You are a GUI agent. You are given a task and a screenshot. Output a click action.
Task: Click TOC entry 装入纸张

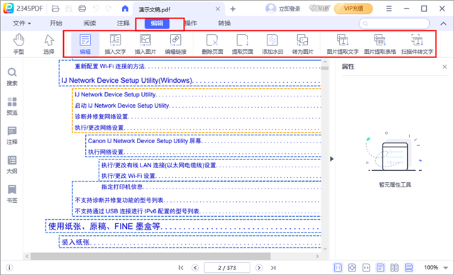tap(76, 242)
